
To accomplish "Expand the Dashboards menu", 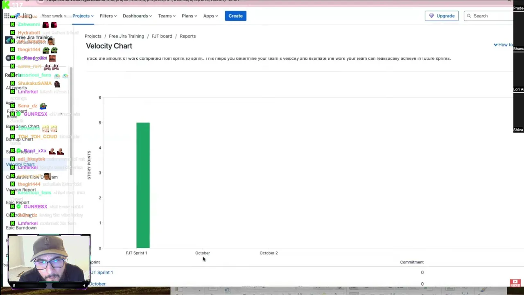I will pos(138,16).
